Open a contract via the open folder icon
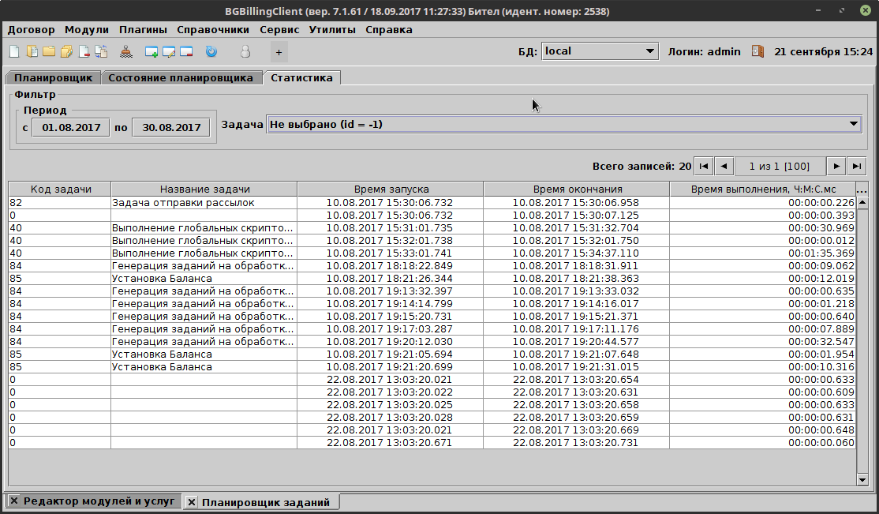The height and width of the screenshot is (514, 879). [x=48, y=51]
